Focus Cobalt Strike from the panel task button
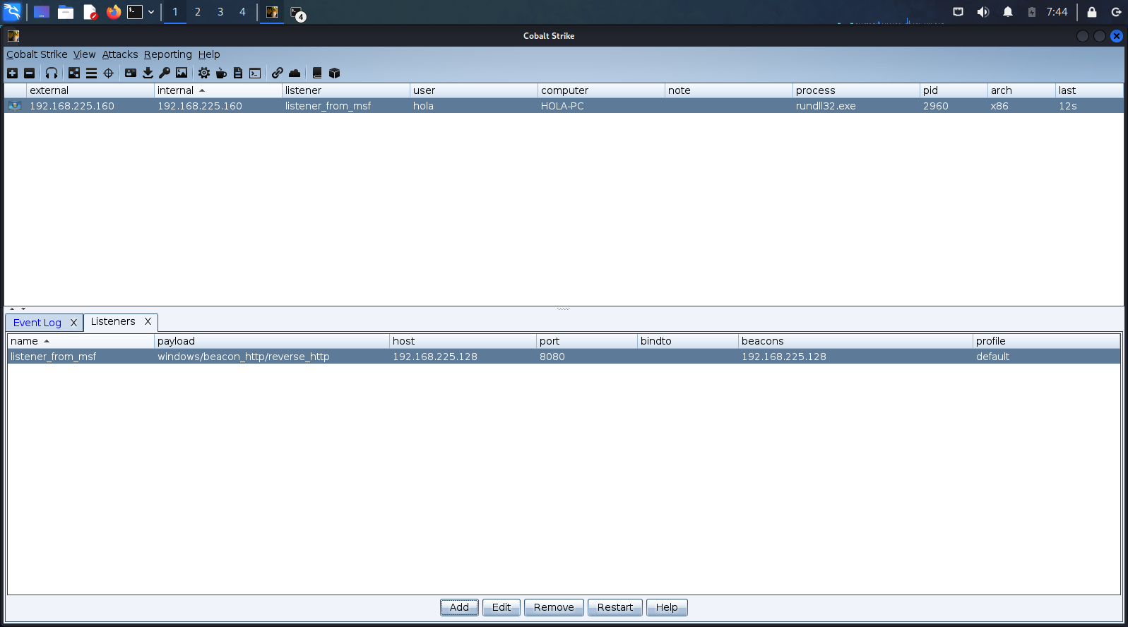 [x=272, y=12]
